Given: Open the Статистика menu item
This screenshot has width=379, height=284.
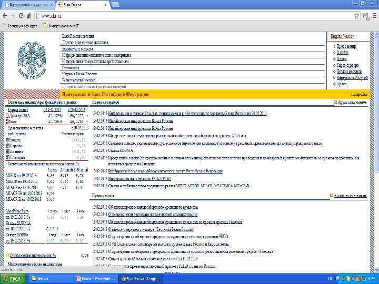Looking at the screenshot, I should click(71, 68).
